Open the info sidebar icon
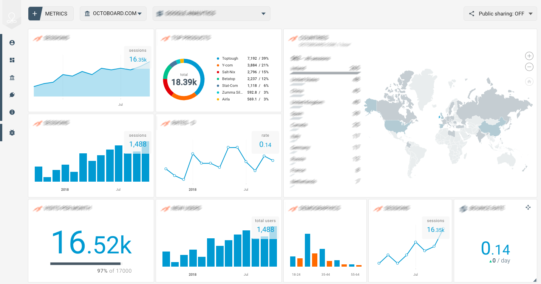 pyautogui.click(x=12, y=112)
